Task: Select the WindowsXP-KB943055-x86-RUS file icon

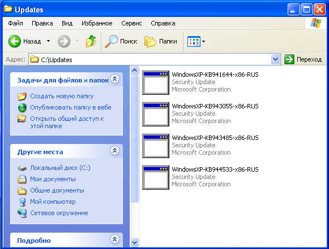Action: click(x=156, y=114)
